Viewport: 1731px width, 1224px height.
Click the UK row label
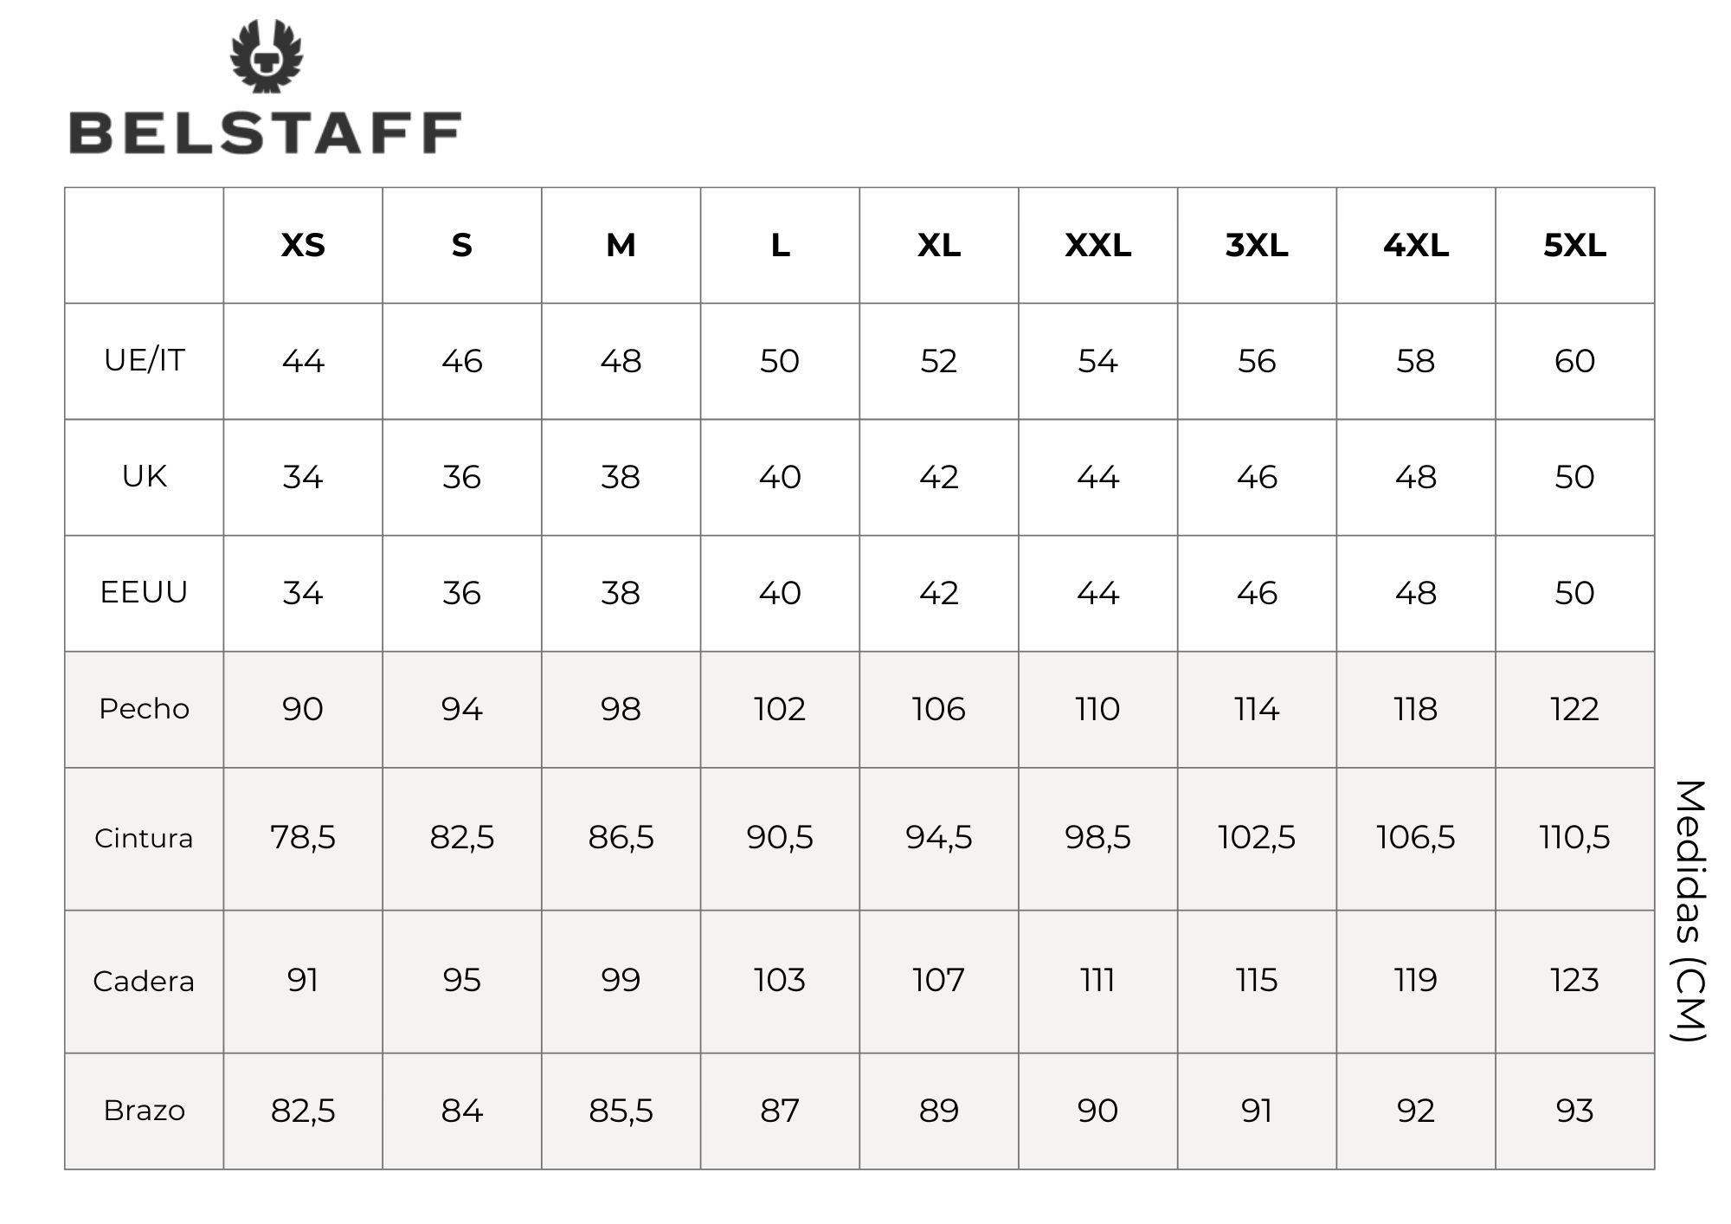point(145,476)
